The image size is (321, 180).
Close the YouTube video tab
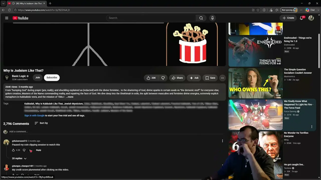44,3
